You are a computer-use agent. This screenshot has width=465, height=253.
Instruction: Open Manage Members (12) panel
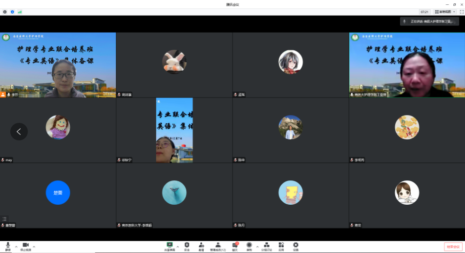[x=218, y=246]
